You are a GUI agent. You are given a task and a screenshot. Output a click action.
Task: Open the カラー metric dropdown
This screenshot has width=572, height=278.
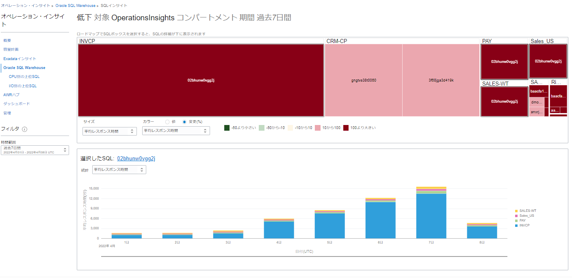(176, 131)
